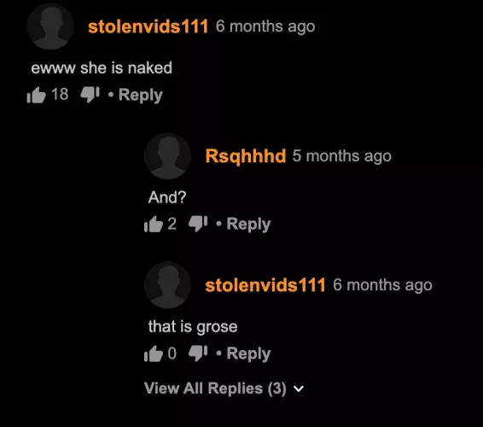Like the 'ewww she is naked' comment
The width and height of the screenshot is (483, 427).
coord(37,95)
